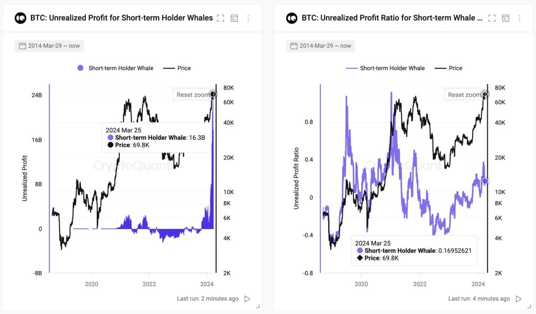Image resolution: width=536 pixels, height=314 pixels.
Task: Click the circular data marker at the latest price
Action: click(214, 94)
